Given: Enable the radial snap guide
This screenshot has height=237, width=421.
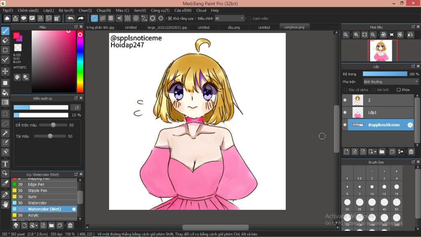Looking at the screenshot, I should 127,18.
